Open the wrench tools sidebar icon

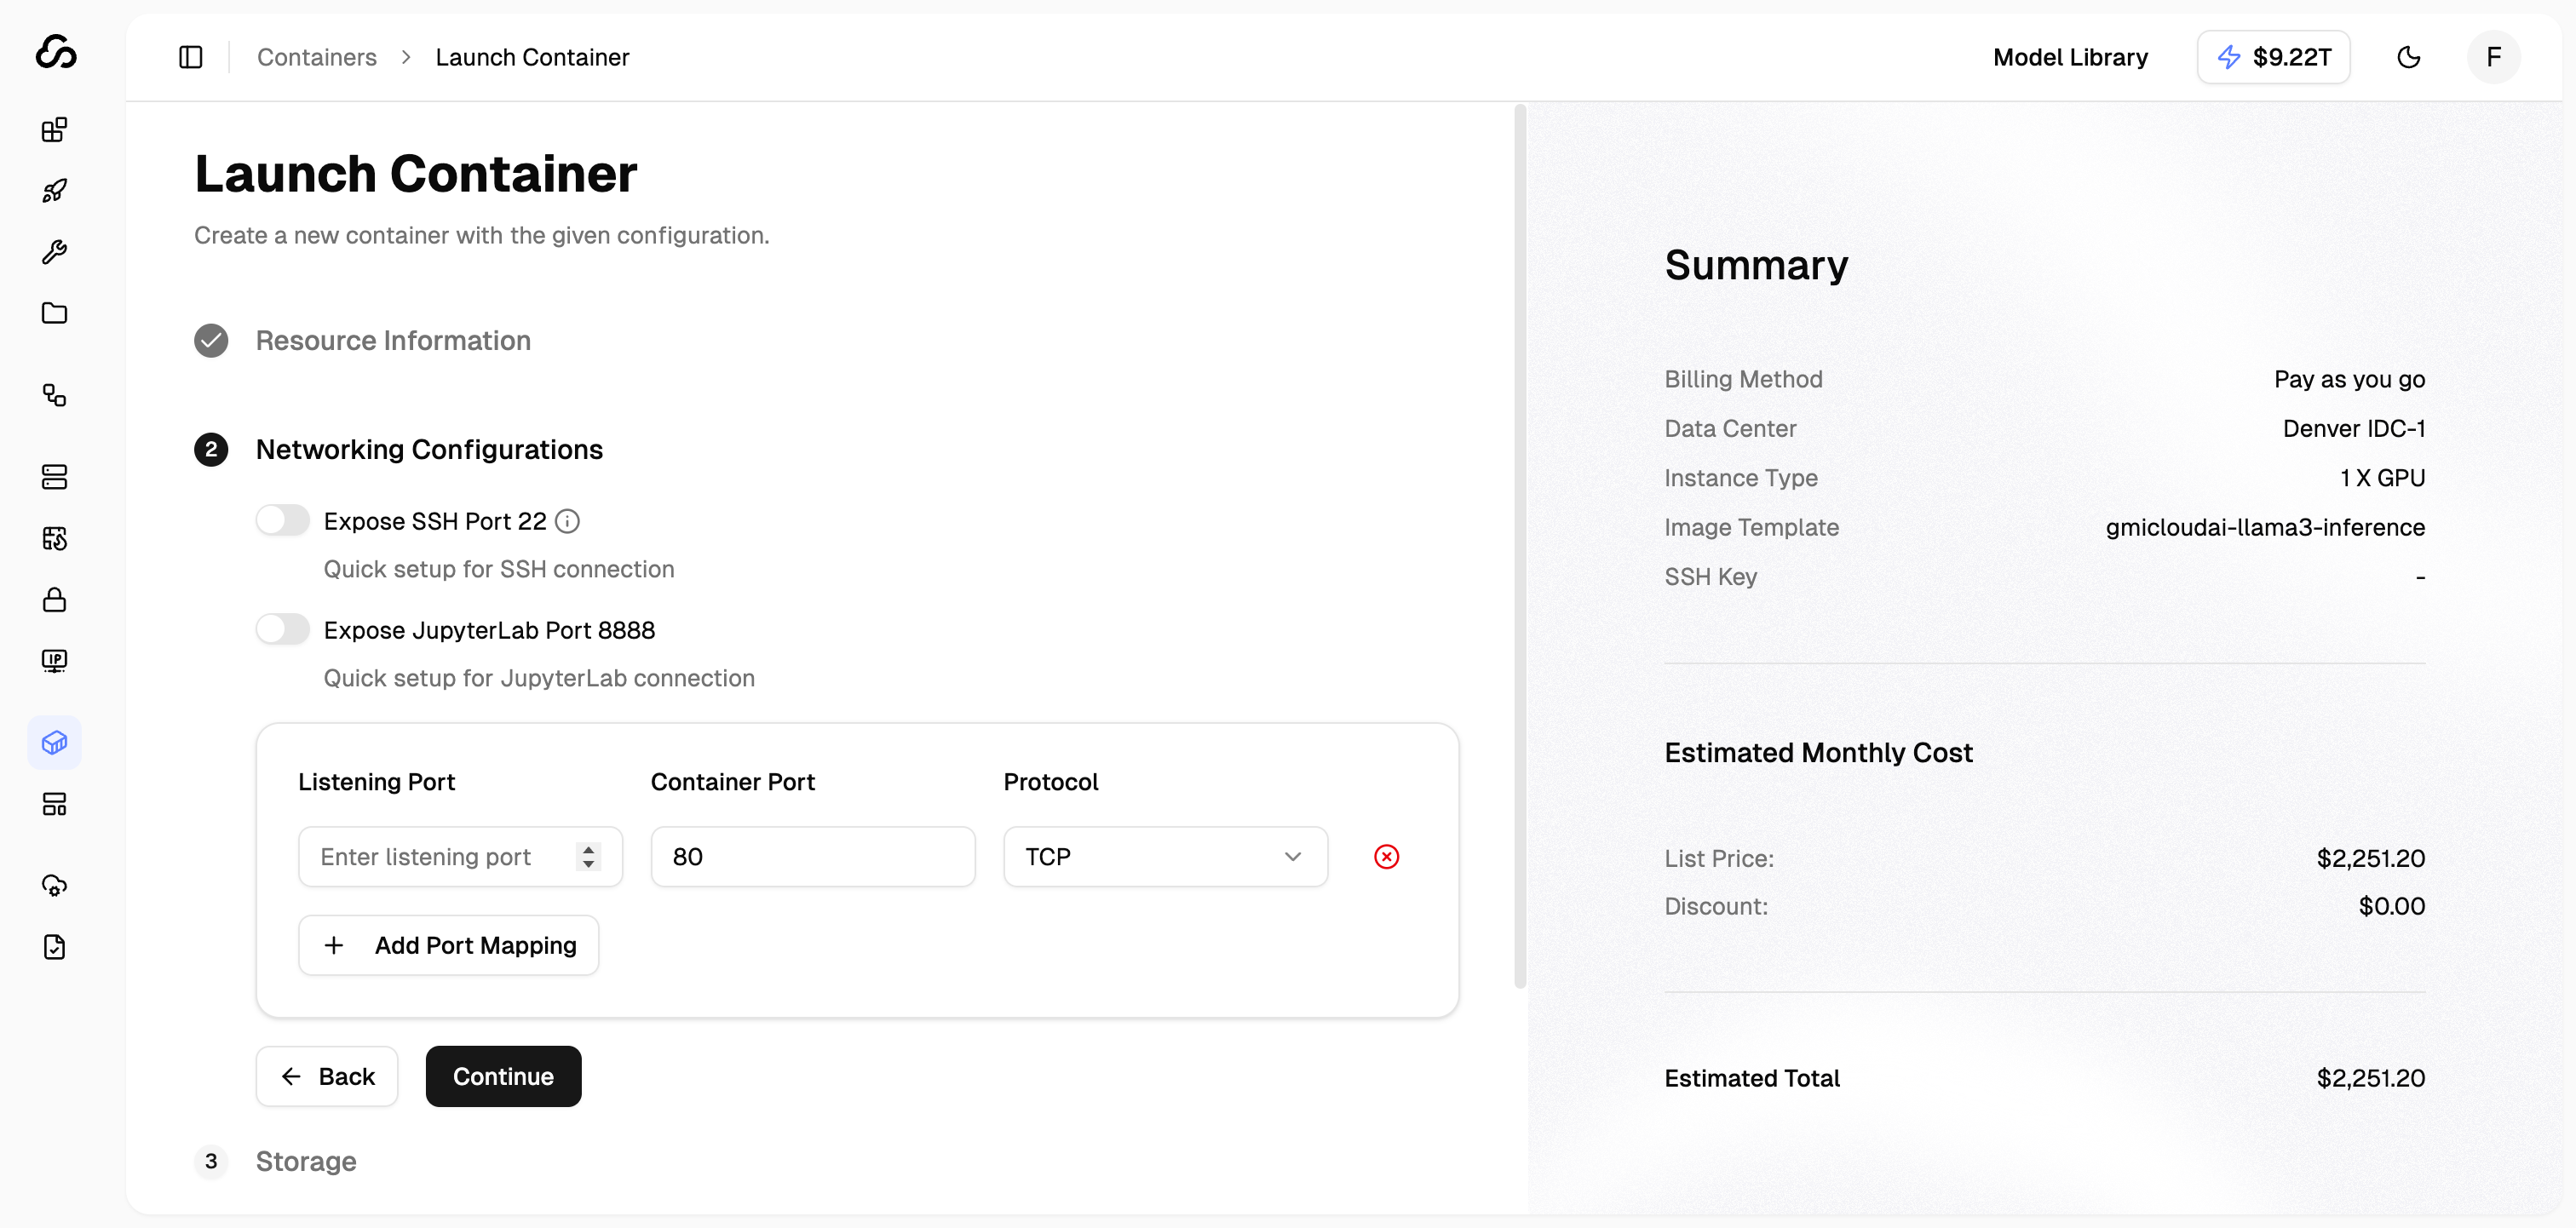click(x=55, y=252)
